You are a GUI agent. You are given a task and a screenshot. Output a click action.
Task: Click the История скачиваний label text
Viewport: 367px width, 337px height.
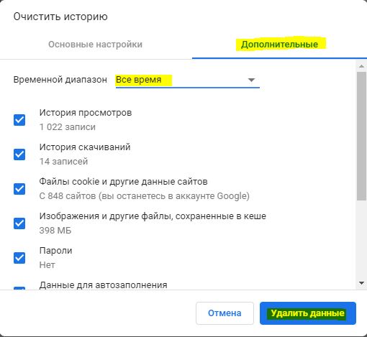click(85, 147)
